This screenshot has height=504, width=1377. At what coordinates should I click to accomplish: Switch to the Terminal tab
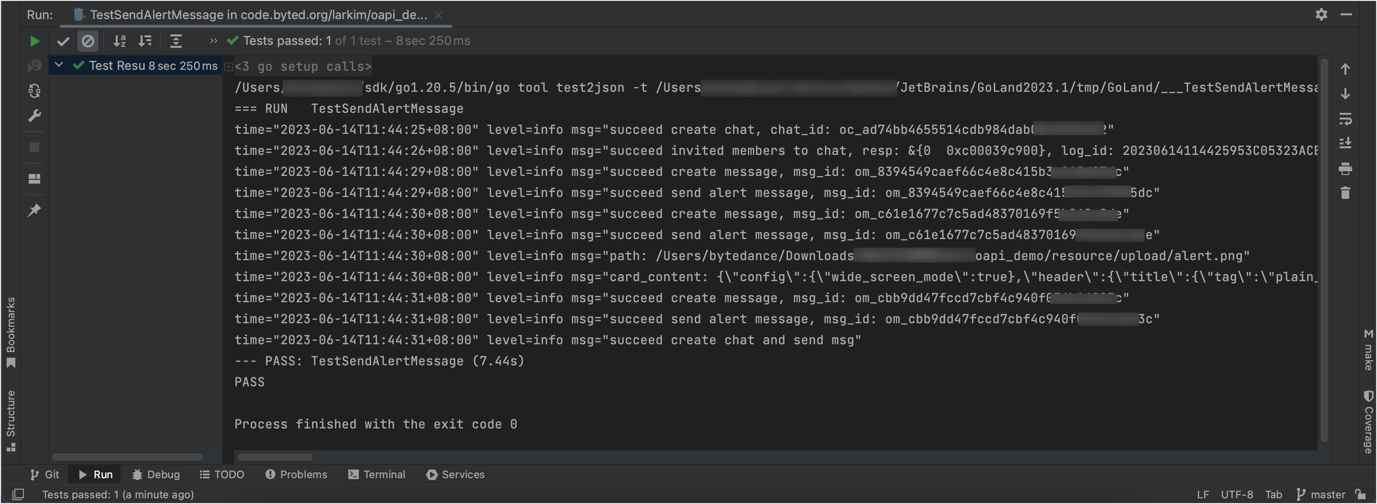click(377, 474)
